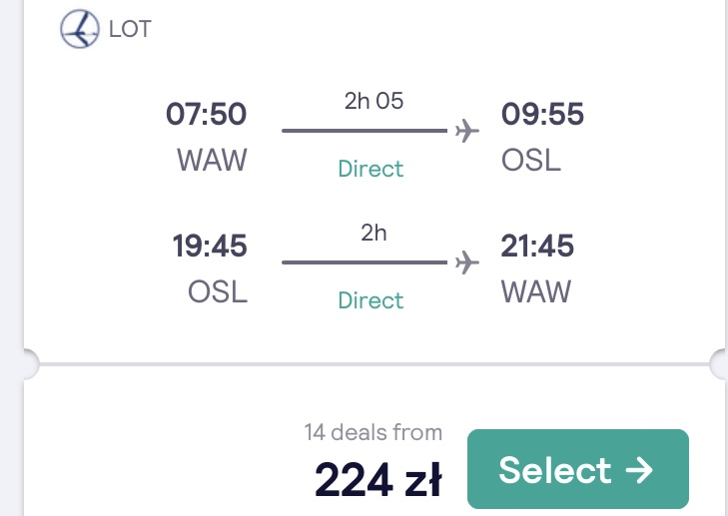This screenshot has width=728, height=516.
Task: Click the arrow on the Select button
Action: coord(639,470)
